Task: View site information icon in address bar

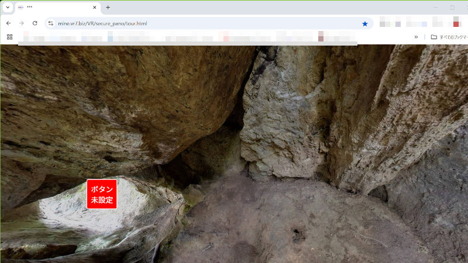Action: pos(51,23)
